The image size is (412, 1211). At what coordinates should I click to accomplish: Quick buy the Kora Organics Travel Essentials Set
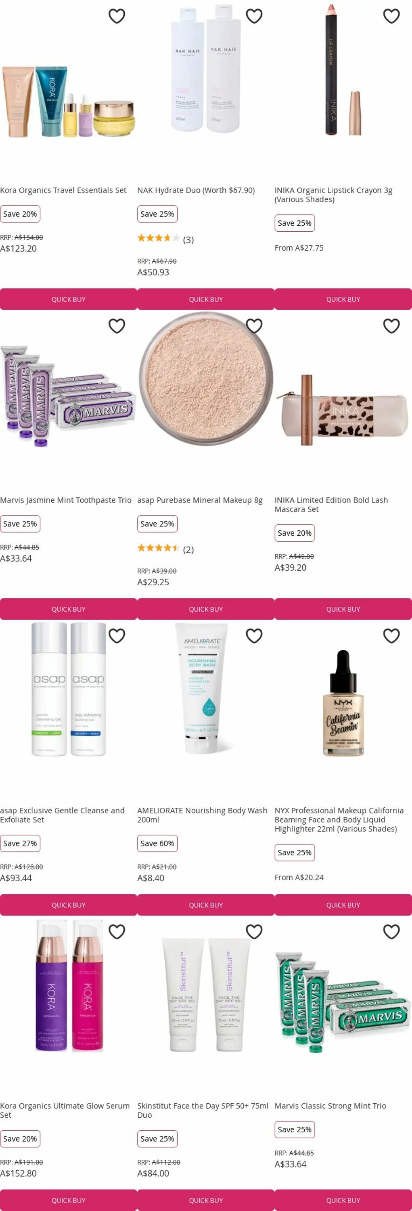(69, 299)
